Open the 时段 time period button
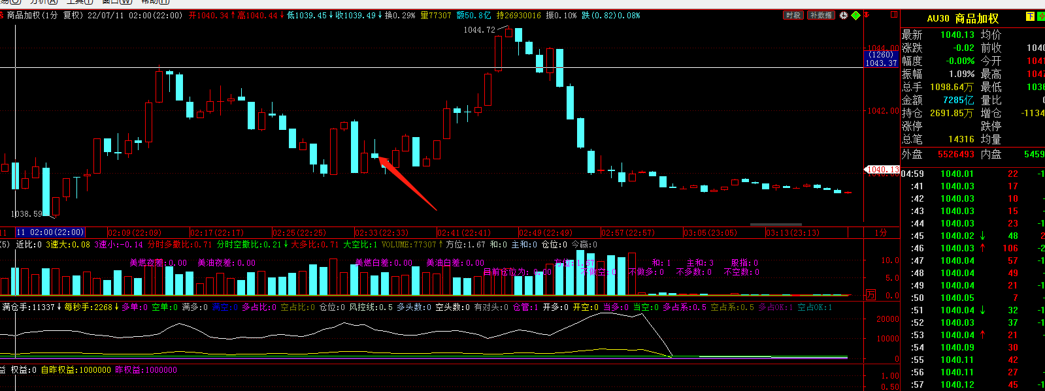 793,15
